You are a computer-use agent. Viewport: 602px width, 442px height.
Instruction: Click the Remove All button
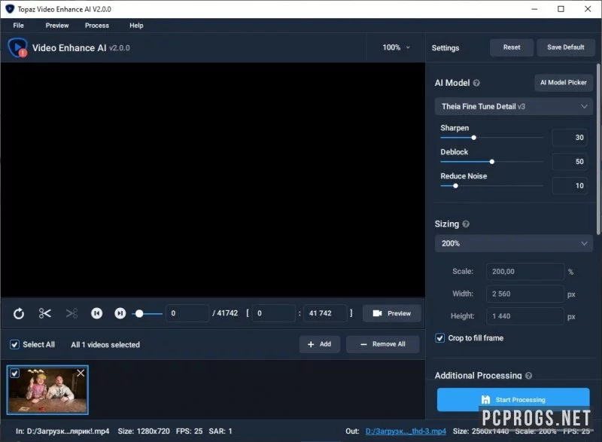pyautogui.click(x=383, y=344)
